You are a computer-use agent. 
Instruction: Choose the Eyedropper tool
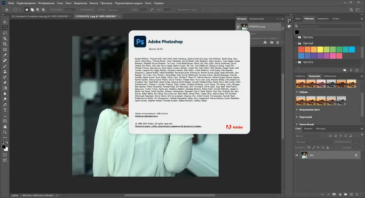(x=5, y=55)
